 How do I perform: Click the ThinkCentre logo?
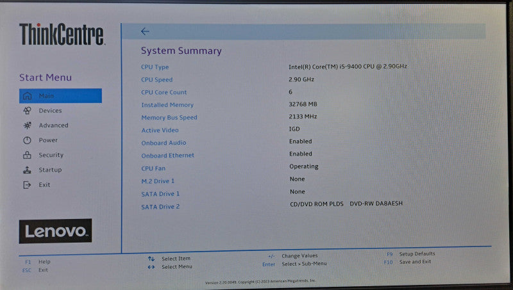[62, 34]
